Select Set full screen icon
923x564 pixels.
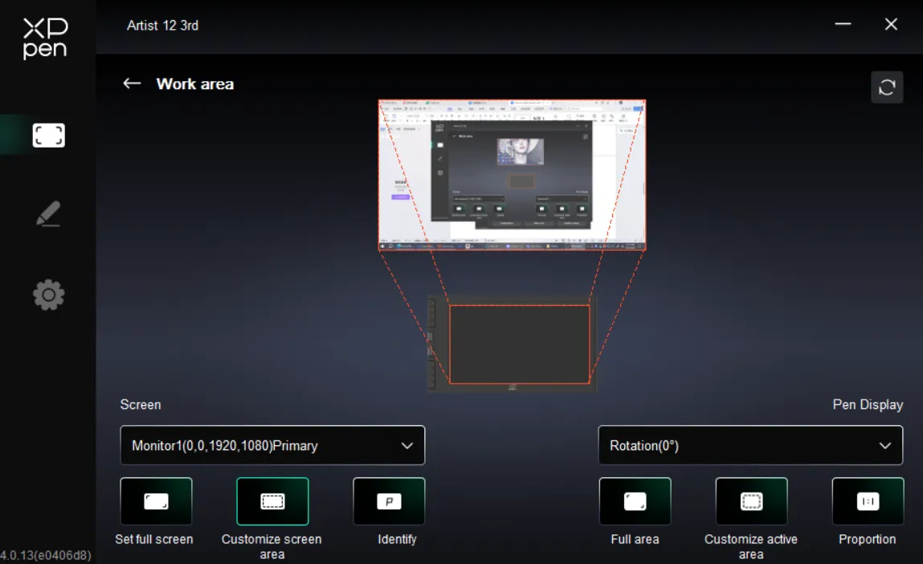156,501
